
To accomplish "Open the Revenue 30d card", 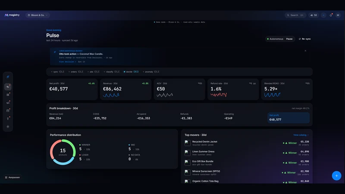I will coord(125,90).
